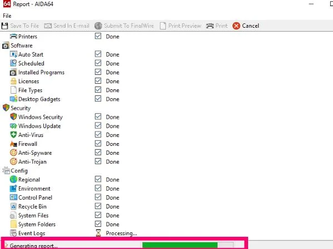The width and height of the screenshot is (333, 249).
Task: Open the File menu
Action: [x=7, y=16]
